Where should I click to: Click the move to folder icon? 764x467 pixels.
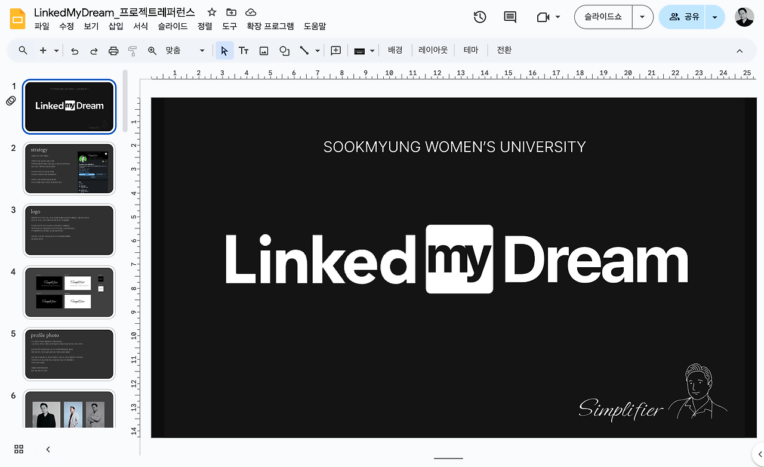(231, 13)
